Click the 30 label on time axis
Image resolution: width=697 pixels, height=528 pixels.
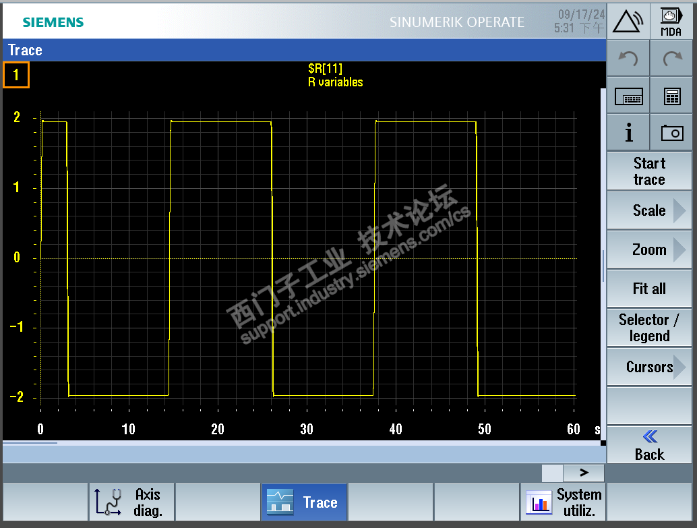coord(307,429)
